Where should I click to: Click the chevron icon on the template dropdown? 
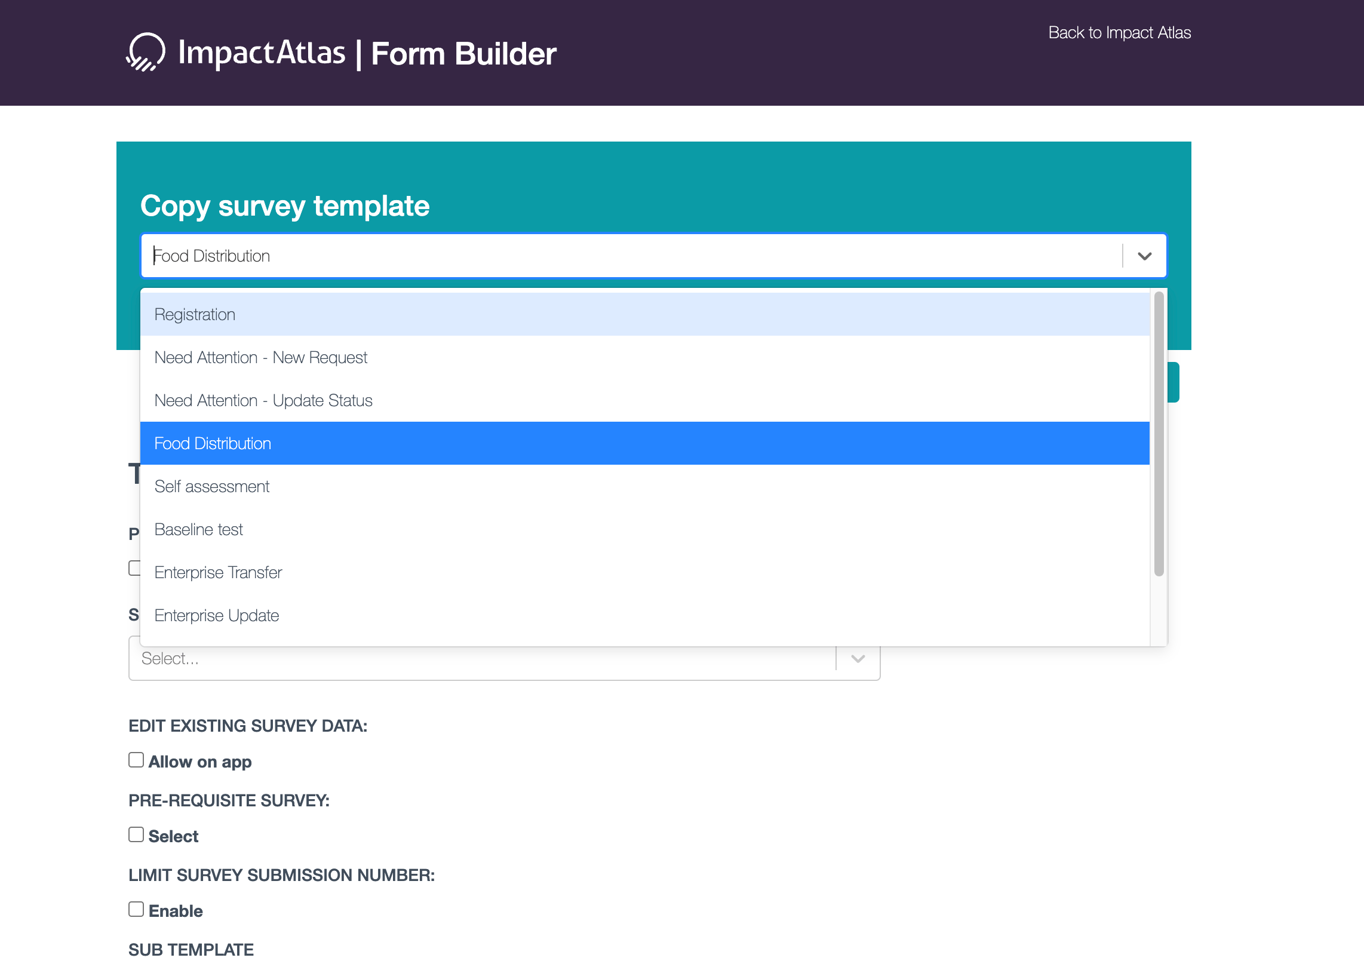point(1145,256)
